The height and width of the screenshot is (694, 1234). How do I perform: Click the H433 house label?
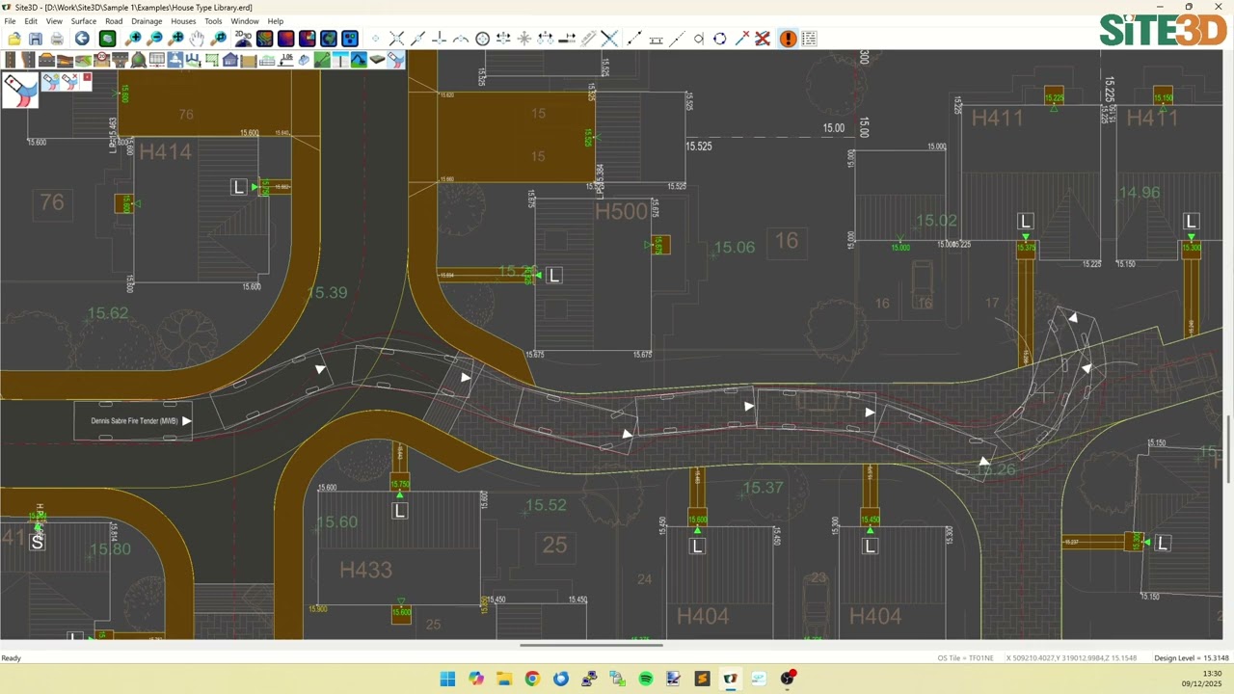(x=366, y=570)
